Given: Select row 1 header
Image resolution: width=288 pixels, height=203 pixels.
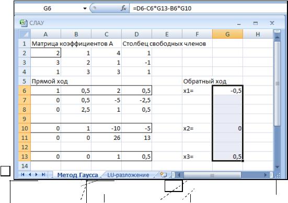Looking at the screenshot, I should [25, 44].
